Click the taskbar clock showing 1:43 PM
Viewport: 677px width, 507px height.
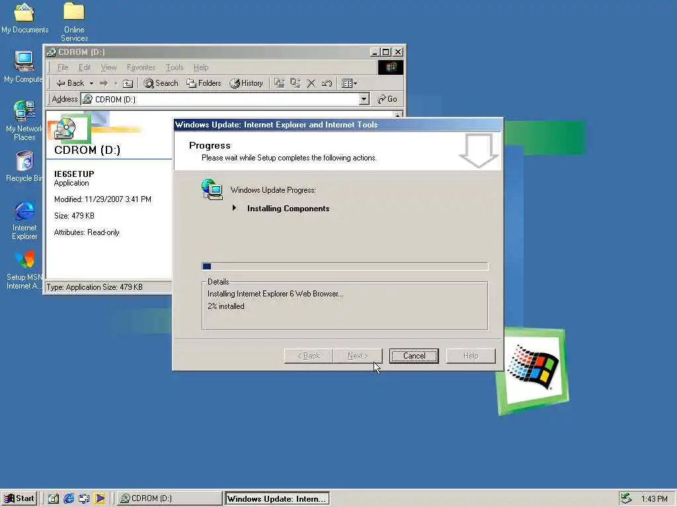[x=654, y=499]
